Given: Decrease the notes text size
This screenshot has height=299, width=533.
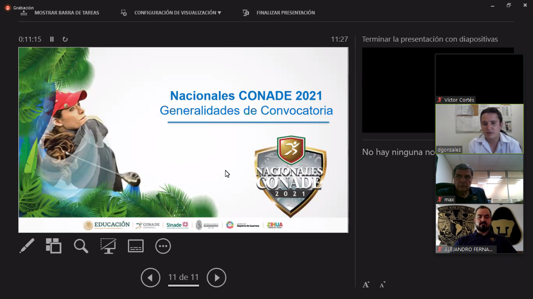Looking at the screenshot, I should click(382, 285).
